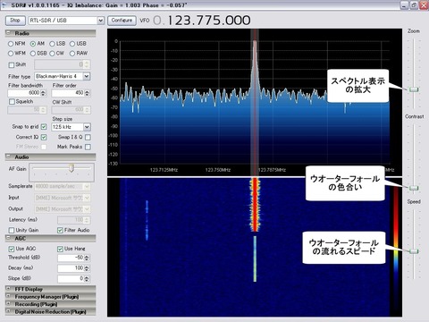Select DSB mode radio button
This screenshot has width=429, height=322.
33,54
